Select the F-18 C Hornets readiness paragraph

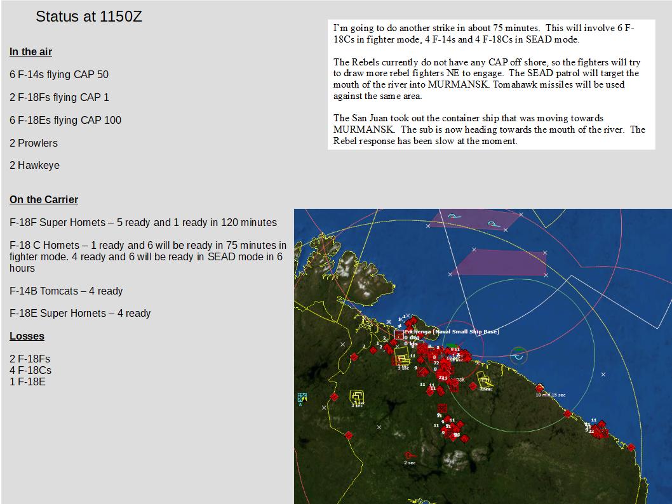pyautogui.click(x=148, y=256)
